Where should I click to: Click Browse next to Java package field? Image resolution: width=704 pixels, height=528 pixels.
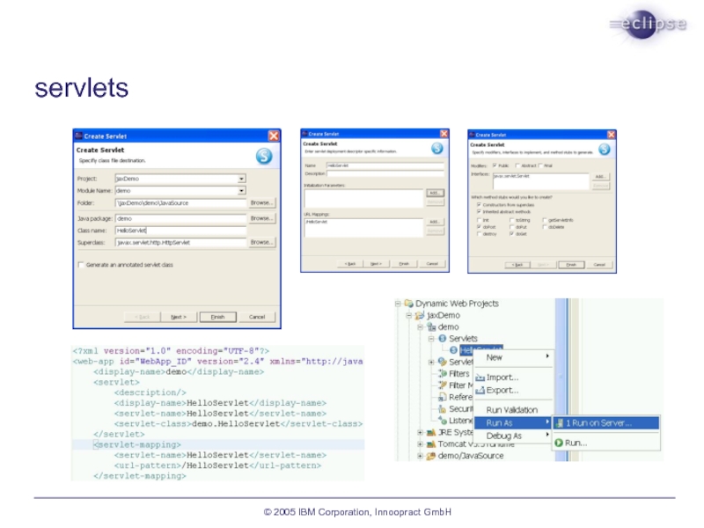pyautogui.click(x=261, y=218)
